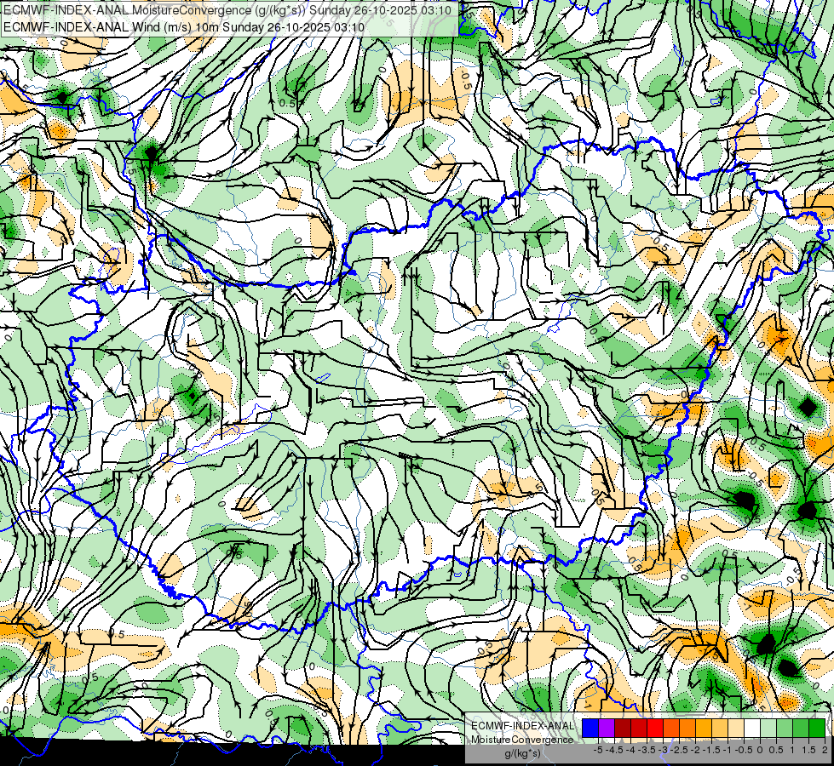Click the 0 tick label under the colorbar
Viewport: 834px width, 766px height.
(x=760, y=750)
